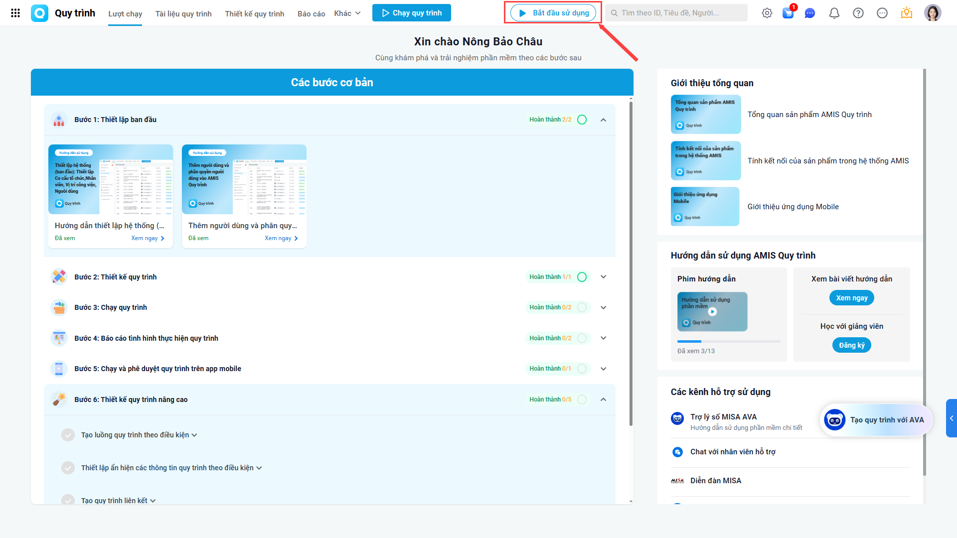Open the notifications bell icon
Image resolution: width=957 pixels, height=538 pixels.
click(834, 13)
